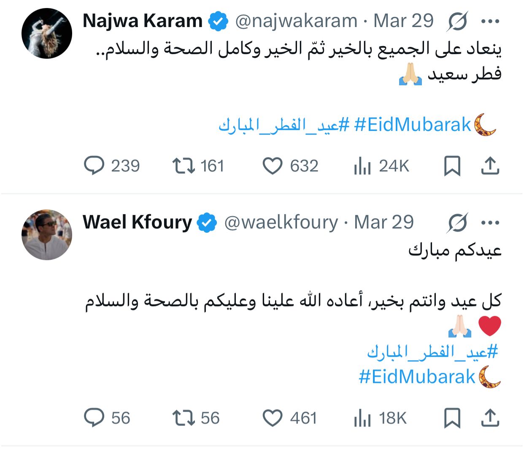Open Najwa Karam's profile picture
This screenshot has width=524, height=451.
point(47,33)
